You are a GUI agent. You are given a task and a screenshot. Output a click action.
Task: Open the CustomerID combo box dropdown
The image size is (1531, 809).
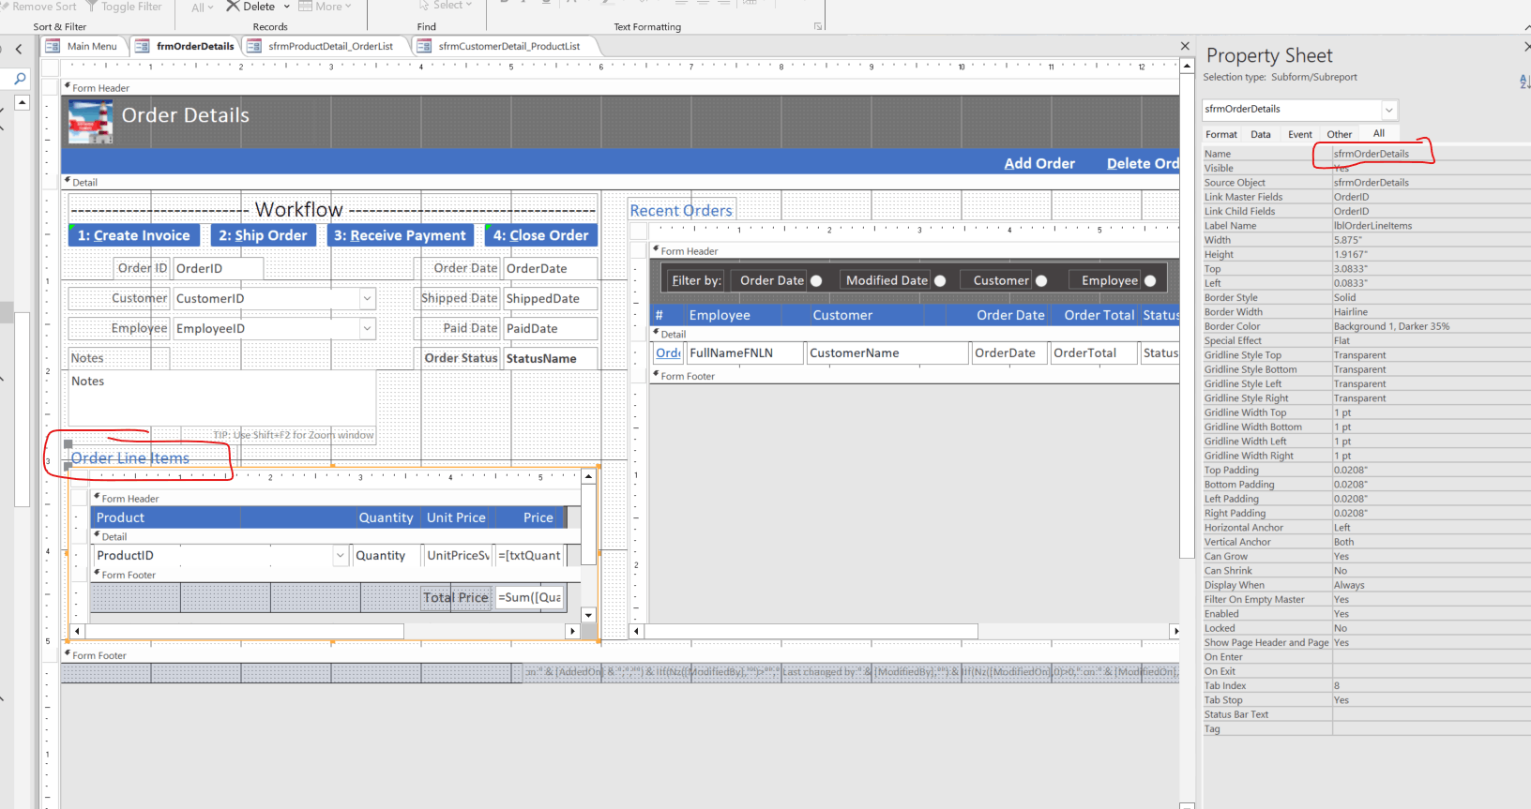pos(367,298)
